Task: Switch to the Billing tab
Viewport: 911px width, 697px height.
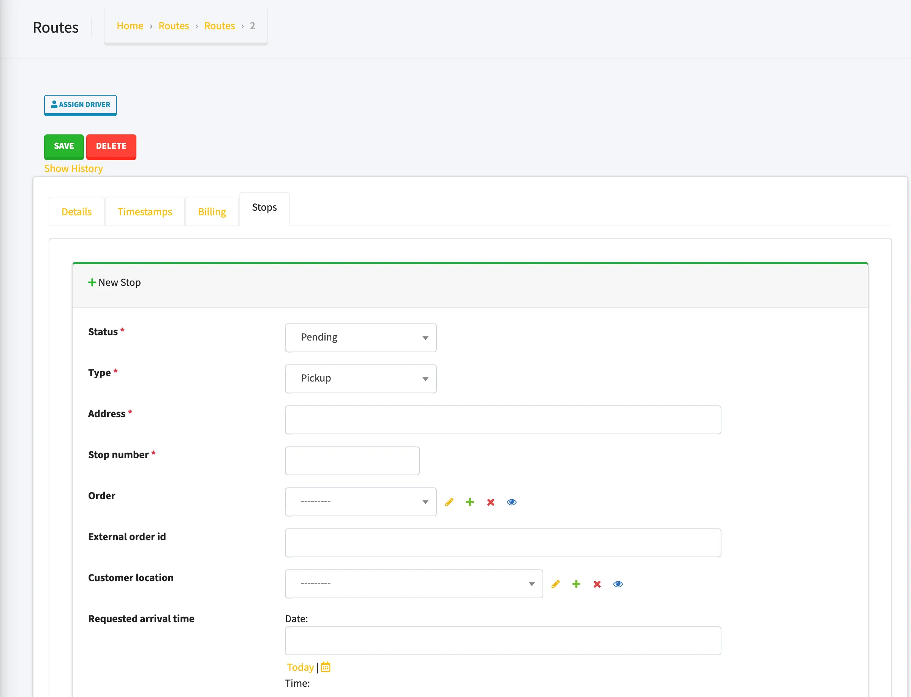Action: (x=212, y=211)
